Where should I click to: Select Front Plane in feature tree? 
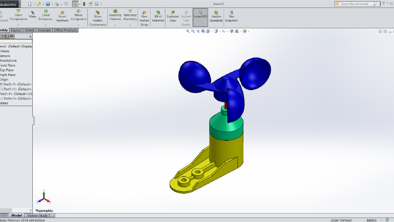7,65
